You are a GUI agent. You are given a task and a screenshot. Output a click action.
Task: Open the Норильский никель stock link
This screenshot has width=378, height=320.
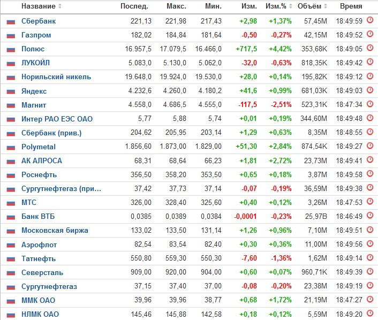(56, 77)
